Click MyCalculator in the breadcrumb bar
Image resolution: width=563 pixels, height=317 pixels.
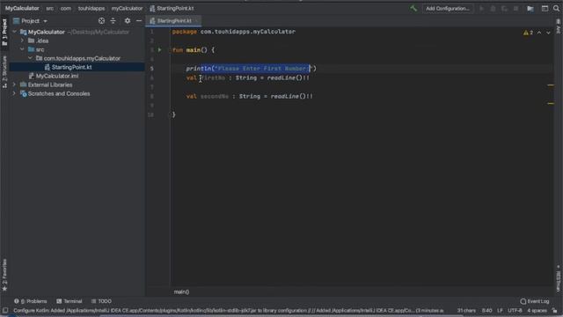point(22,8)
